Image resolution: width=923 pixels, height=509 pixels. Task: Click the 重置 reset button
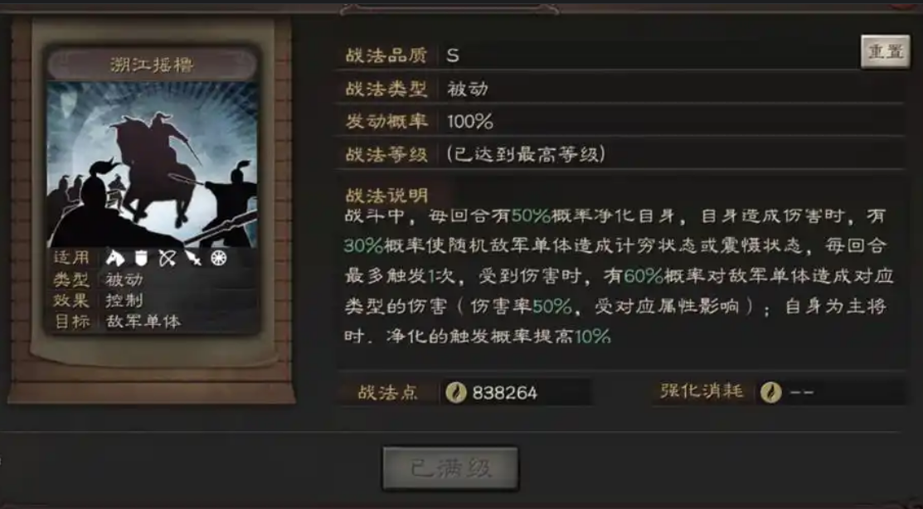click(886, 51)
